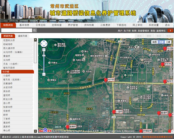Select 永安河桥 in bridge list
The height and width of the screenshot is (139, 174).
(x=18, y=87)
